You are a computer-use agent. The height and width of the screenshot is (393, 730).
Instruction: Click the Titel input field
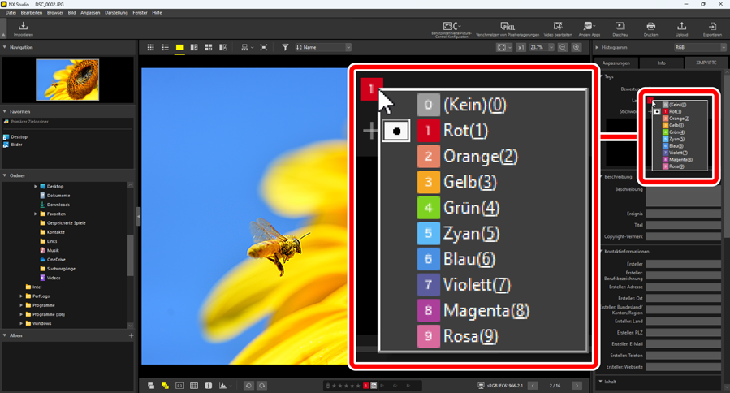[x=683, y=225]
